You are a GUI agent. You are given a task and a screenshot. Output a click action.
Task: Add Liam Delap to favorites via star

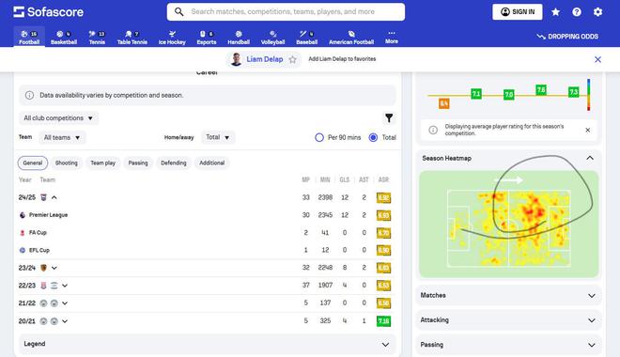click(x=292, y=59)
